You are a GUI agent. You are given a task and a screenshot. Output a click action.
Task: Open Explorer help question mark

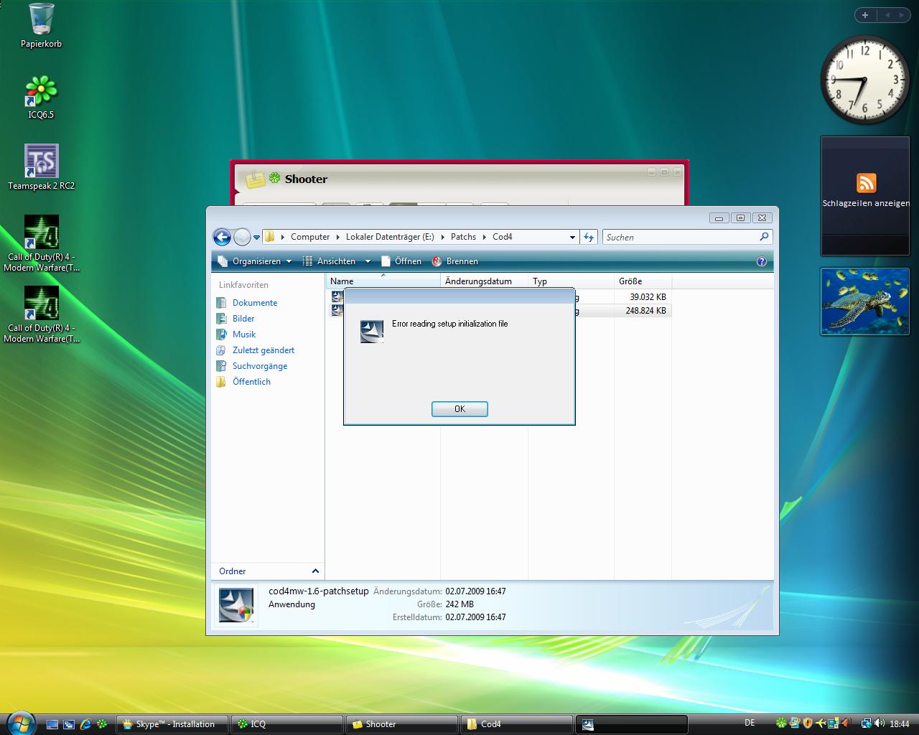[x=762, y=261]
